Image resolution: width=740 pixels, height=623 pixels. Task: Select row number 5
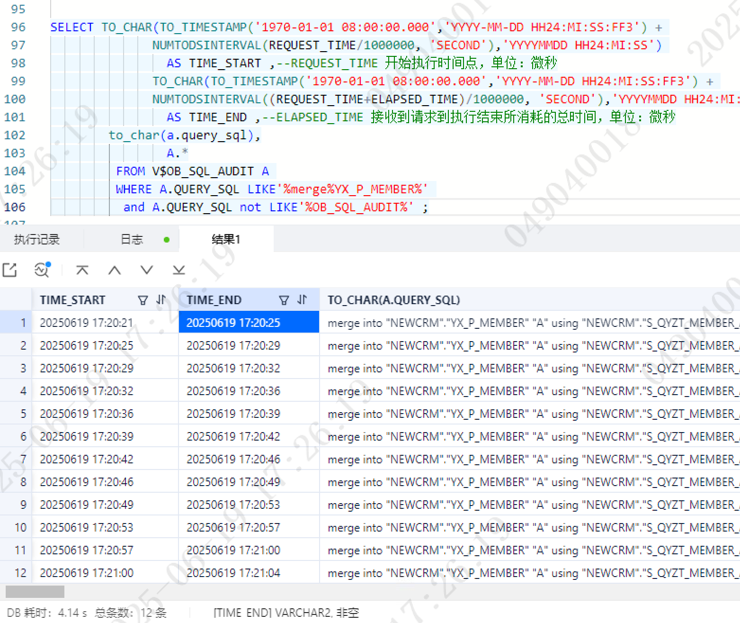click(16, 414)
